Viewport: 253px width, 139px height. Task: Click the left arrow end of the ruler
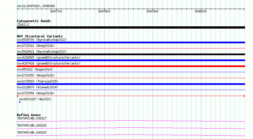point(18,9)
